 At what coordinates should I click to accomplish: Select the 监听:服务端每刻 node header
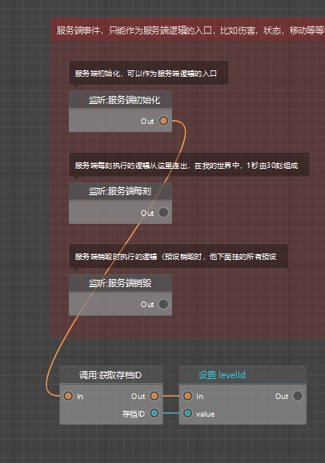tap(120, 191)
